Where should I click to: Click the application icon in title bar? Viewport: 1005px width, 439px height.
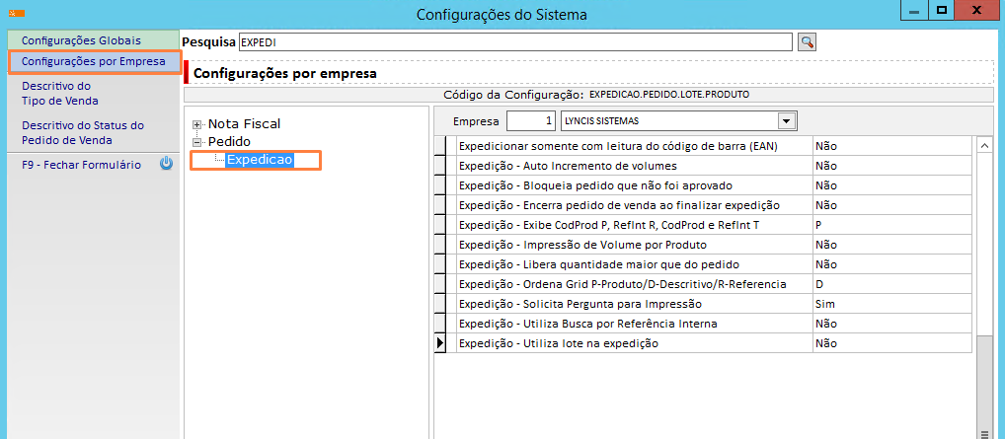[x=13, y=14]
